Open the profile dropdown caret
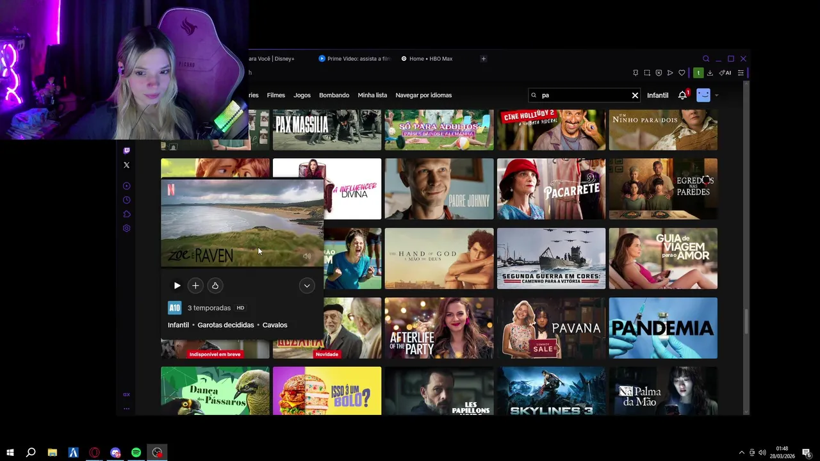This screenshot has width=820, height=461. click(716, 95)
